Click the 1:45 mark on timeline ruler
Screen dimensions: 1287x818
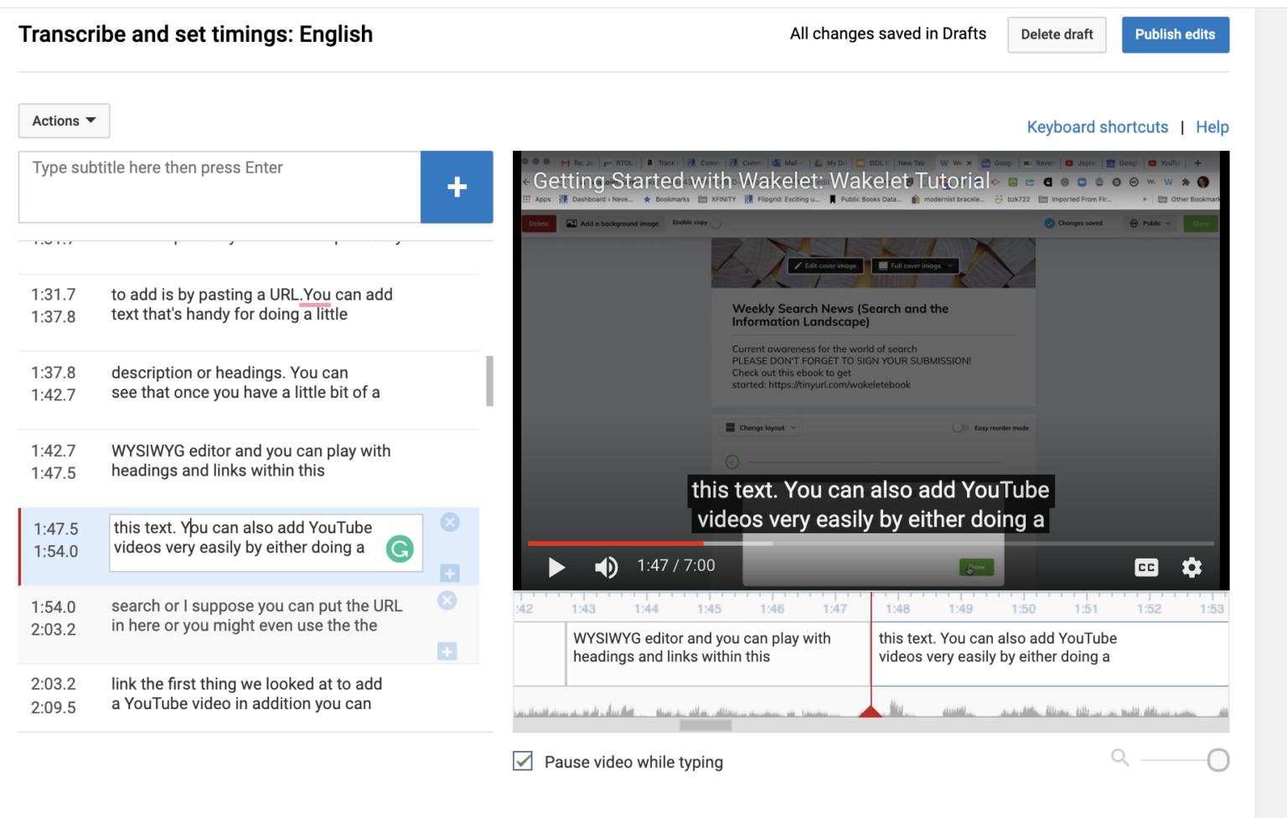coord(709,609)
